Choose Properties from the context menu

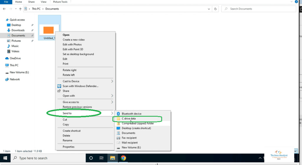click(x=68, y=147)
